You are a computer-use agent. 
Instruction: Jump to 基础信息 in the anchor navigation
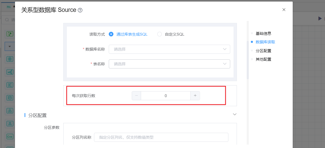263,33
